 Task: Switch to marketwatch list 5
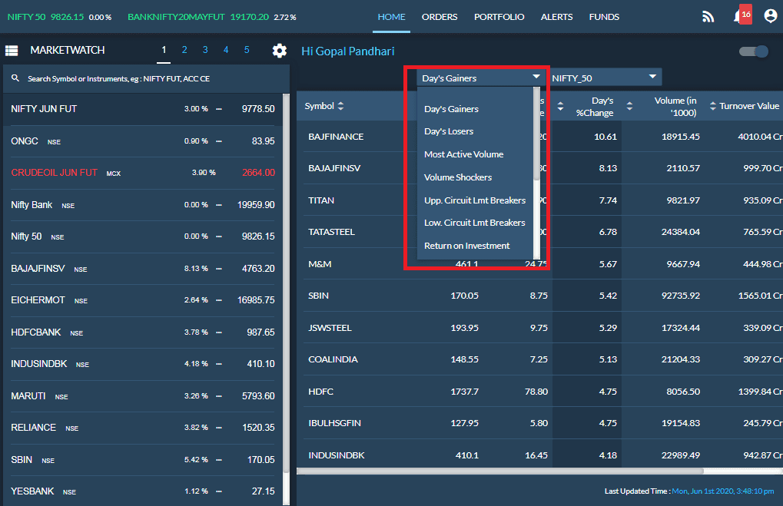(x=247, y=50)
